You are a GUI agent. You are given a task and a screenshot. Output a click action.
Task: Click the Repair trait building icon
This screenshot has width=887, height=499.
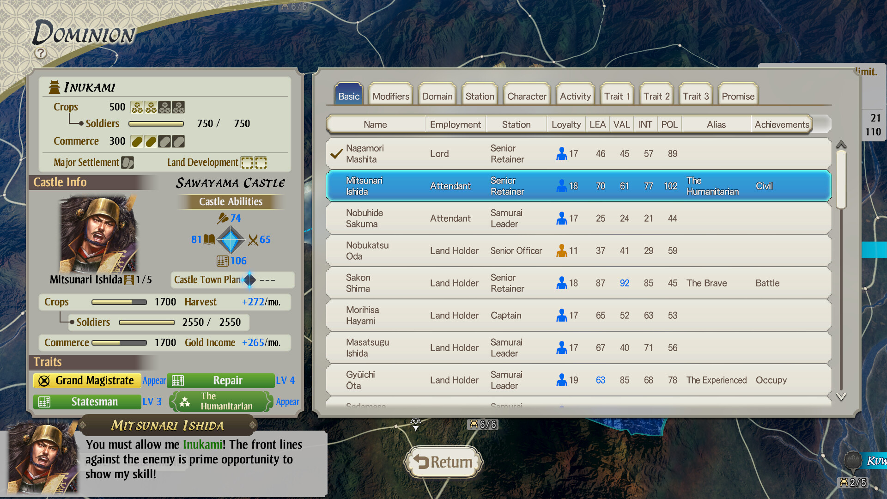178,380
